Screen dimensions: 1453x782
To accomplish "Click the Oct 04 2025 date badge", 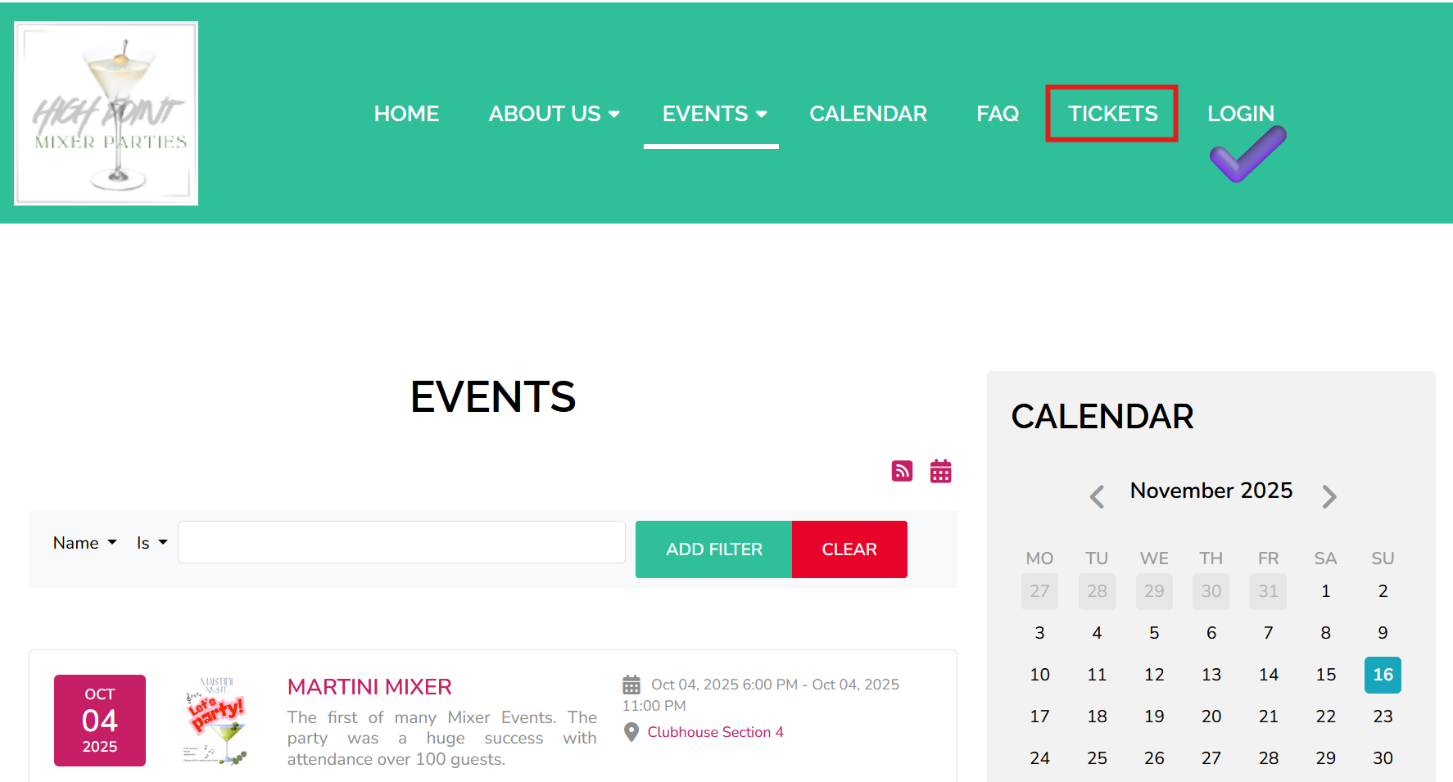I will pos(100,721).
